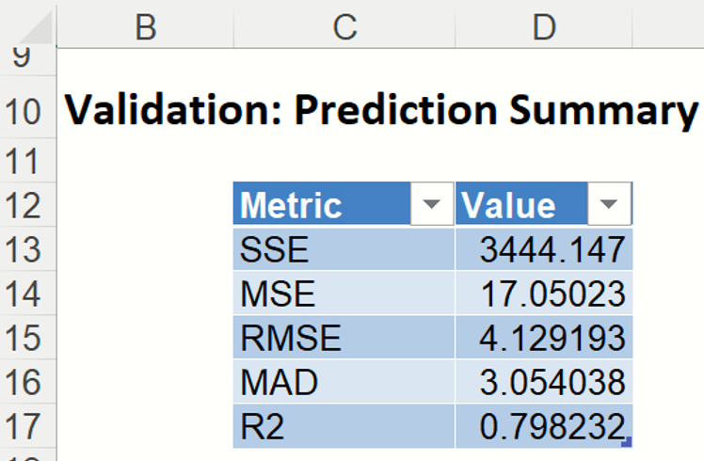The height and width of the screenshot is (461, 704).
Task: Click the table resize handle corner
Action: point(628,443)
